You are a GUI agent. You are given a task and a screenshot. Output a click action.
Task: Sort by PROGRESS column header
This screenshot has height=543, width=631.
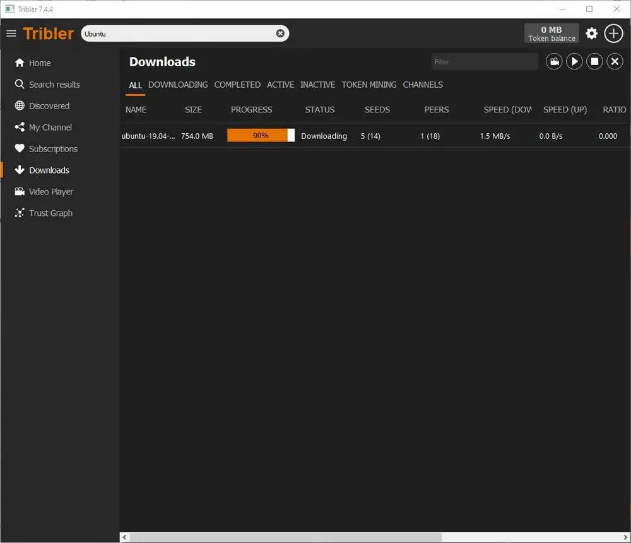[252, 110]
